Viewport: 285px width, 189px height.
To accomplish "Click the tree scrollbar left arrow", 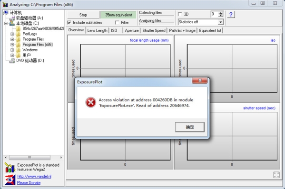I will (6, 157).
